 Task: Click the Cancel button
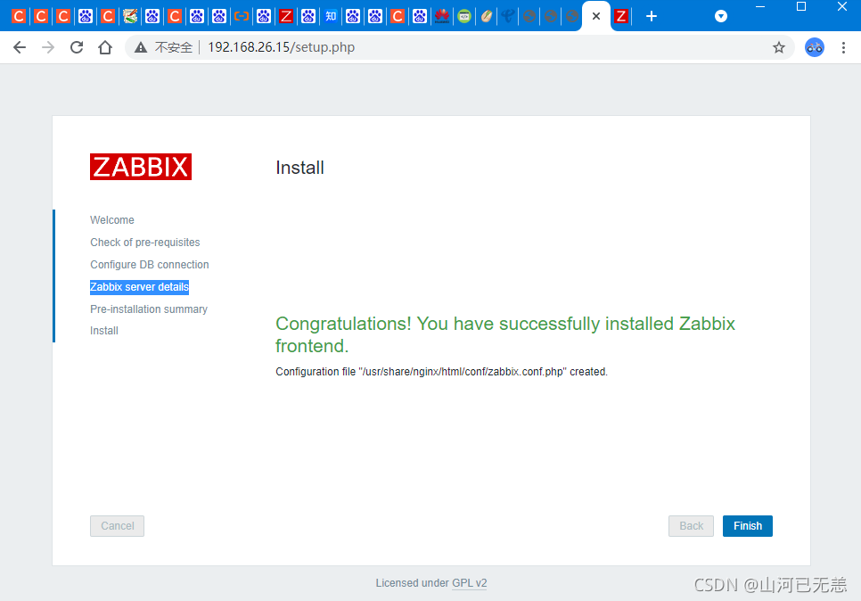117,526
